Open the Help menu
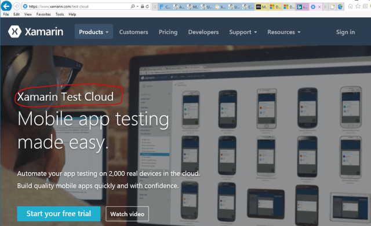This screenshot has height=226, width=371. point(72,14)
